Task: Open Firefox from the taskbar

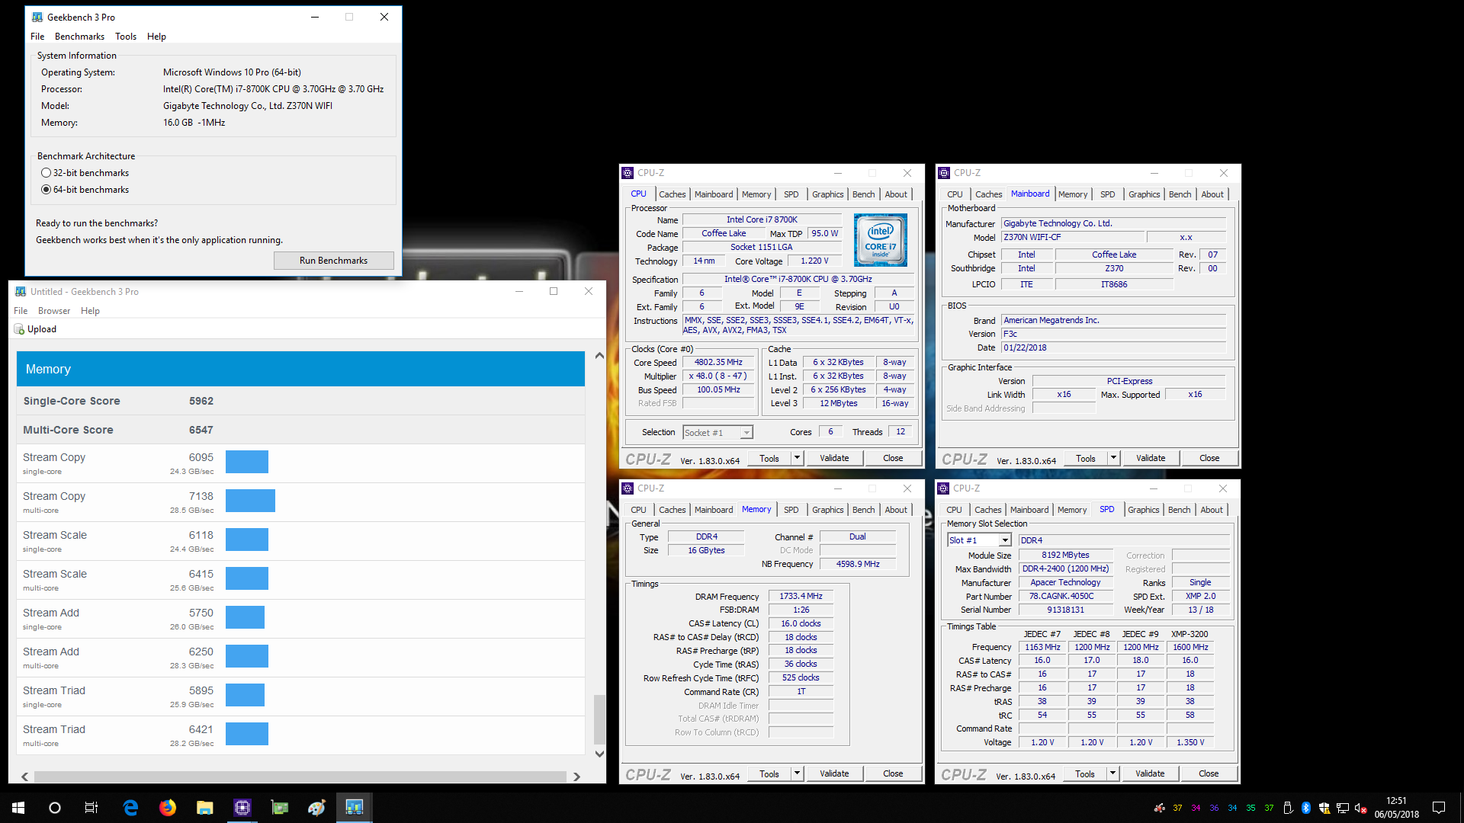Action: (168, 808)
